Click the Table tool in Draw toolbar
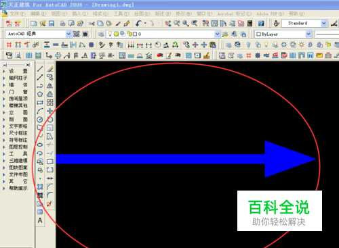Viewport: 339px width, 248px height. 40,212
